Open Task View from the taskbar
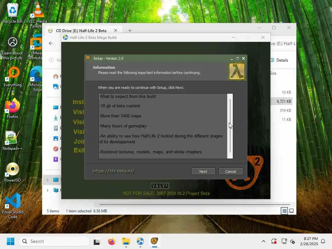The height and width of the screenshot is (249, 332). click(x=97, y=242)
